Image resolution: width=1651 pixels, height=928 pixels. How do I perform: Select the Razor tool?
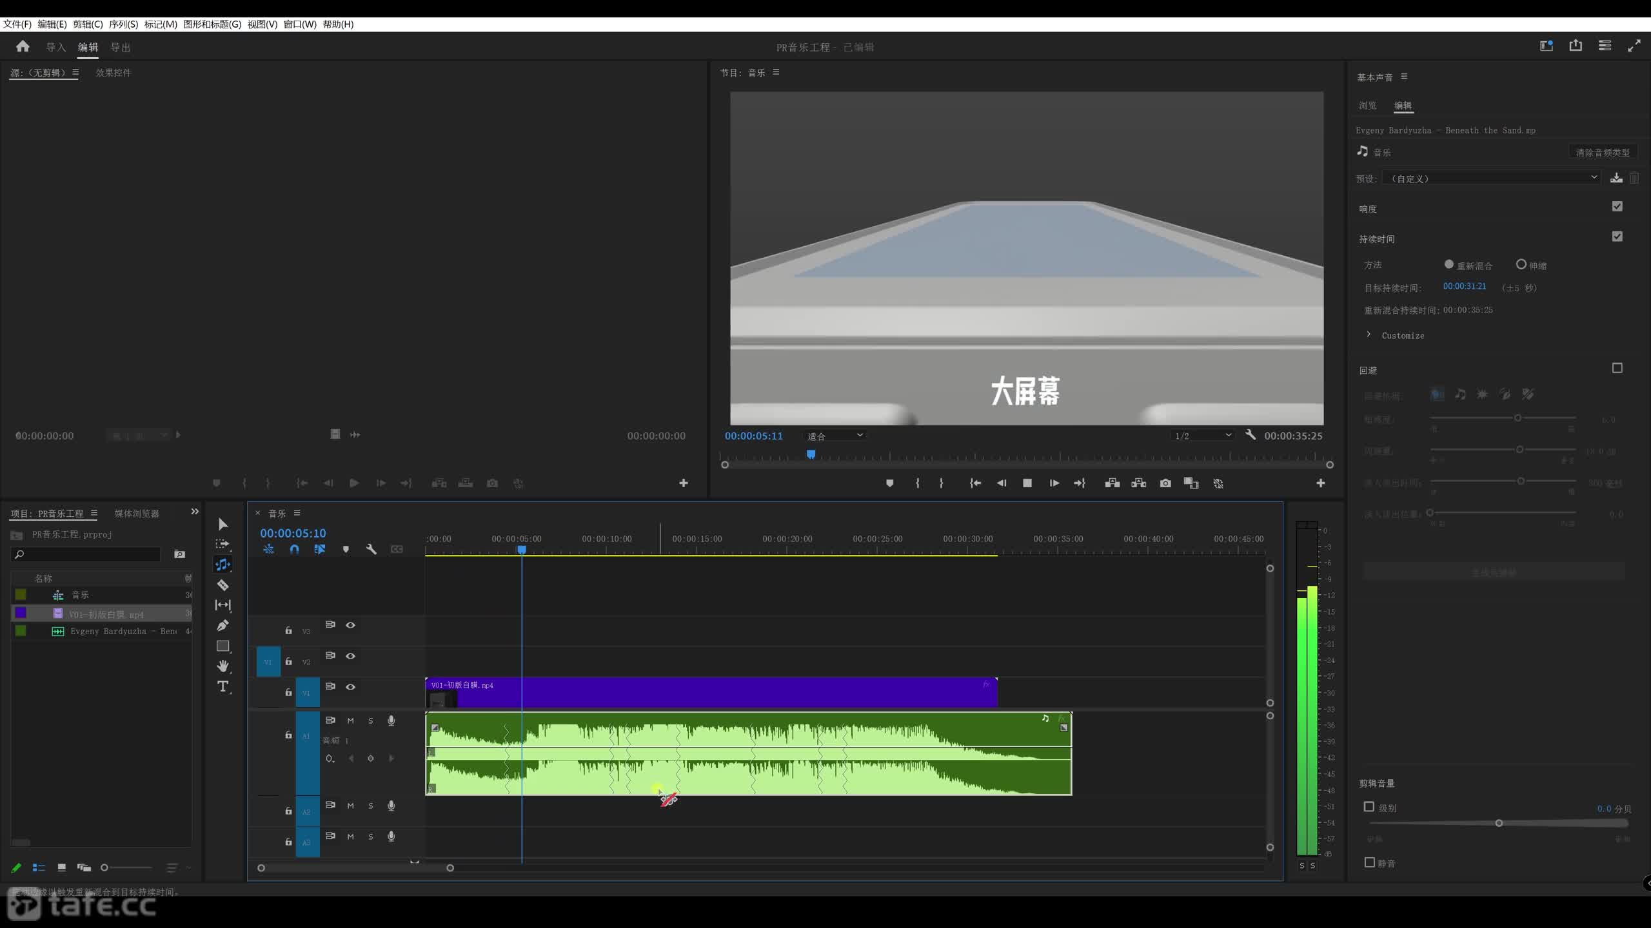pos(222,585)
